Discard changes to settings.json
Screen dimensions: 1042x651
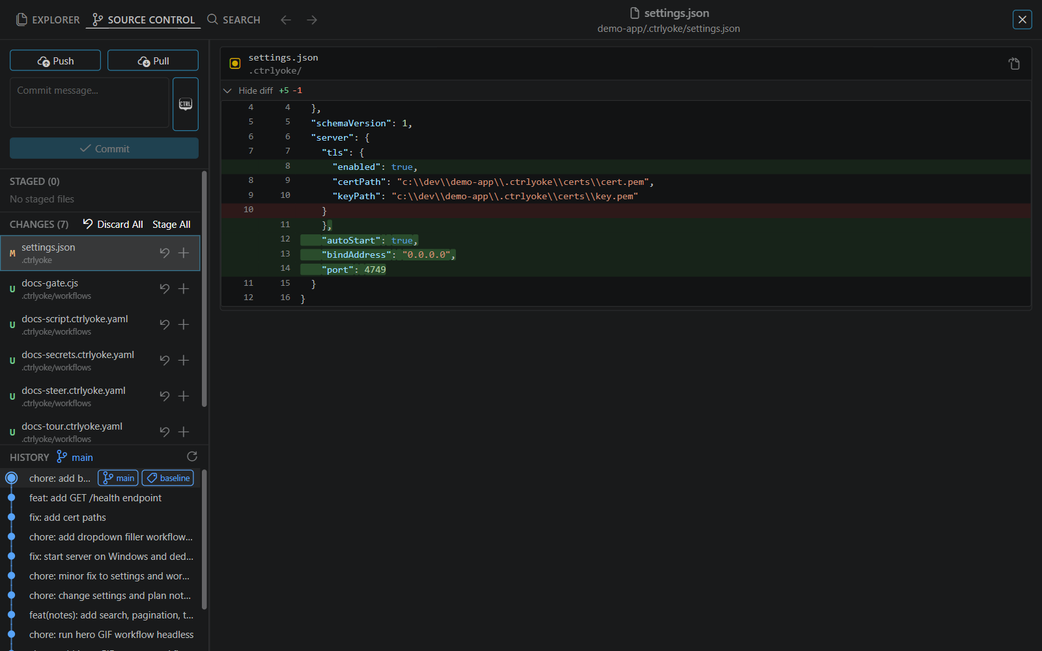click(165, 253)
